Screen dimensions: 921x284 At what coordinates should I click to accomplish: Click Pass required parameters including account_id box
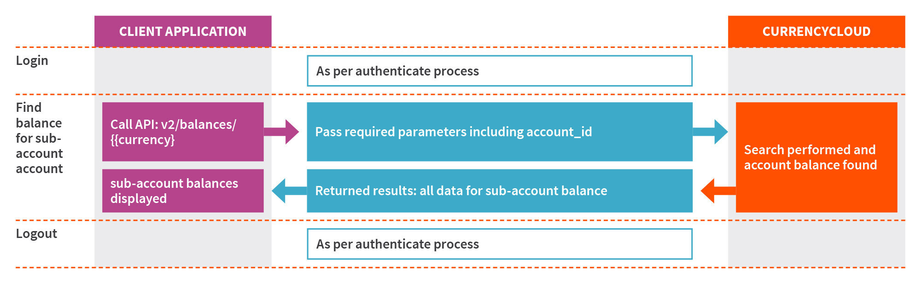click(500, 132)
